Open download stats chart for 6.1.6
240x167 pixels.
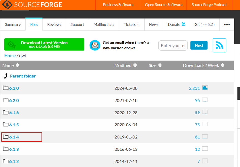point(205,112)
